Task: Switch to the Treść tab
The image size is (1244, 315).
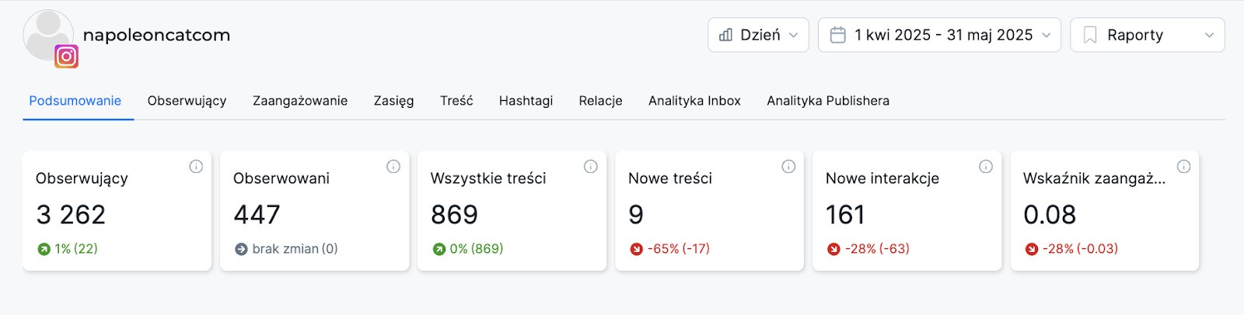Action: 456,101
